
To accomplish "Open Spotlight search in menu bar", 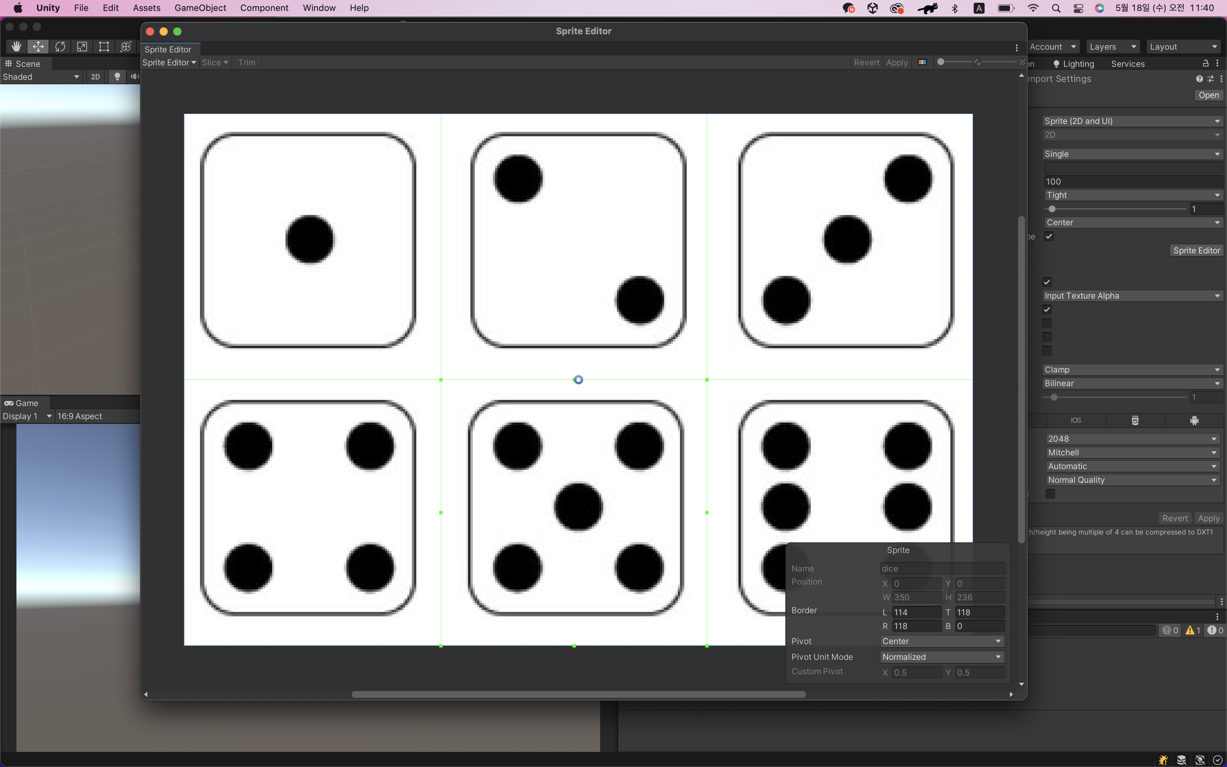I will (x=1056, y=8).
